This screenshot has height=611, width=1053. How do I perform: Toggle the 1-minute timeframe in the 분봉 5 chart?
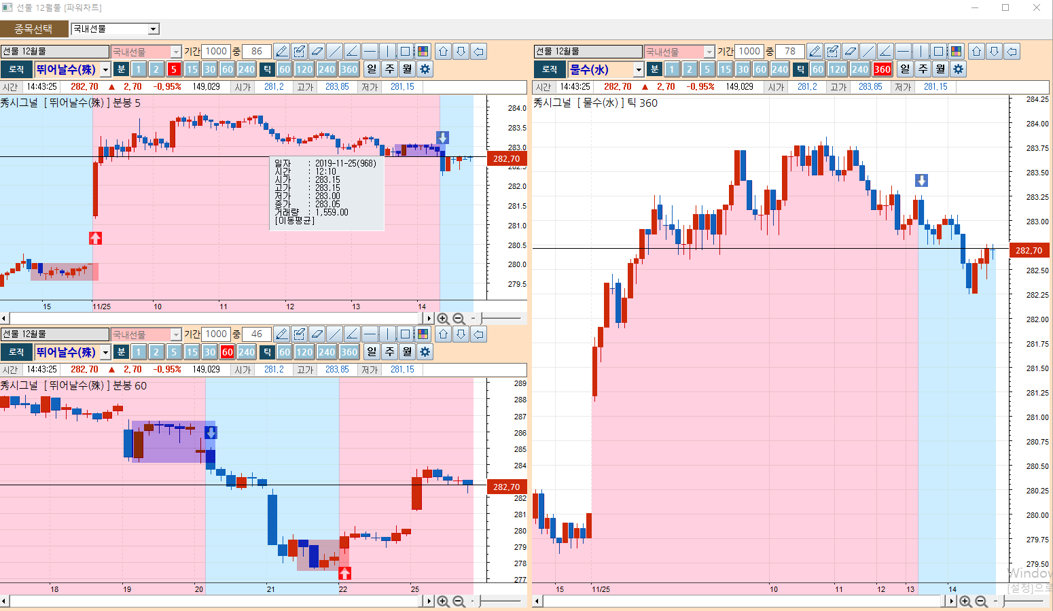tap(139, 69)
